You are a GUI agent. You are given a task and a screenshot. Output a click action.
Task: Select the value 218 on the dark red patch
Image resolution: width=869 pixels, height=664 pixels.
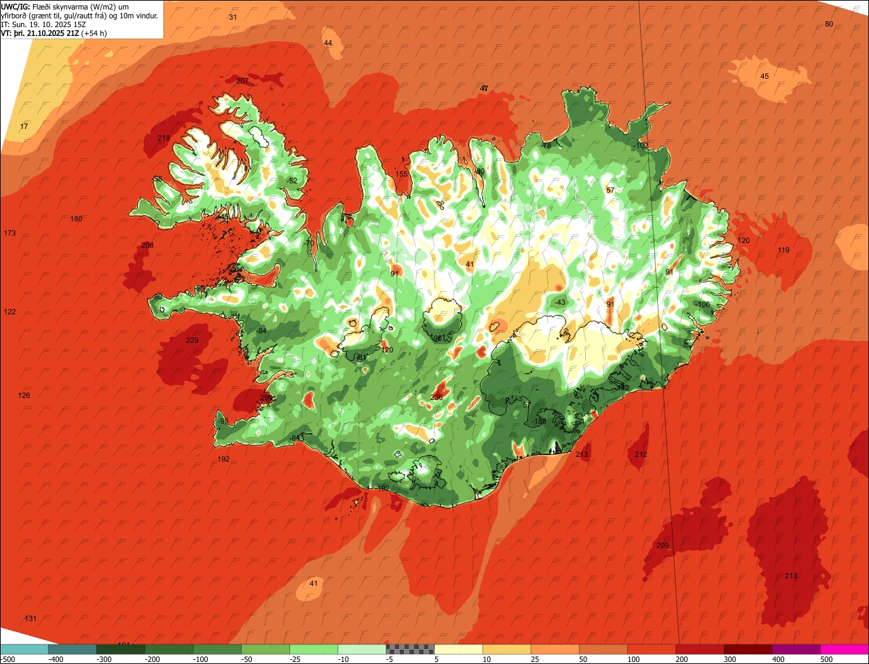coord(164,138)
